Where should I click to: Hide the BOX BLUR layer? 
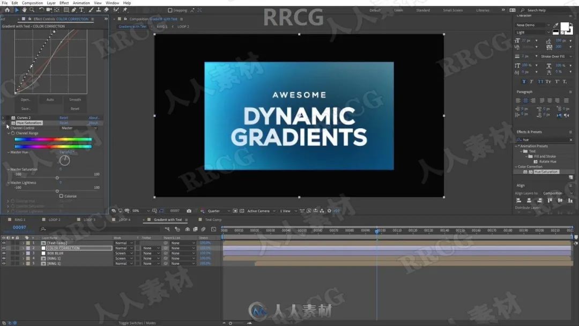(x=4, y=254)
